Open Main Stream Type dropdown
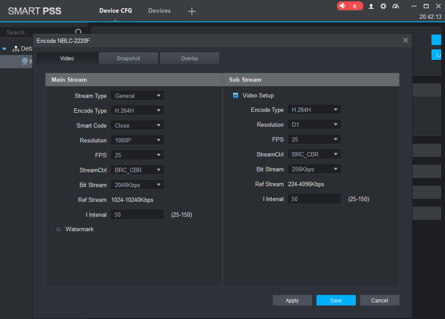Screen dimensions: 445x319 pyautogui.click(x=137, y=96)
